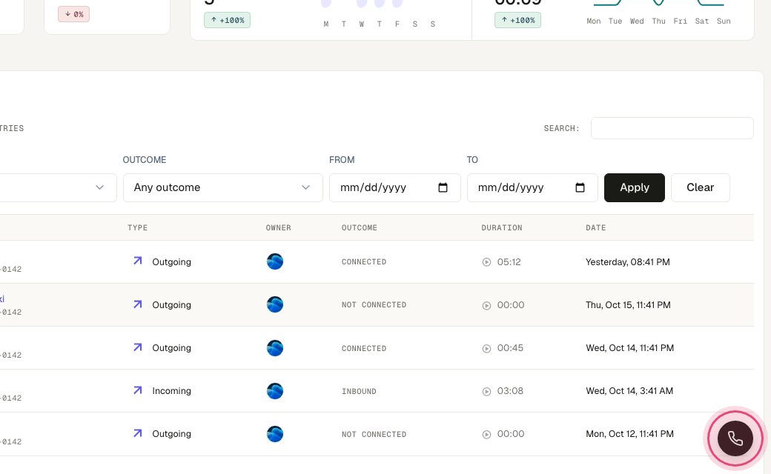This screenshot has height=474, width=771.
Task: Open the Any outcome dropdown
Action: point(222,187)
